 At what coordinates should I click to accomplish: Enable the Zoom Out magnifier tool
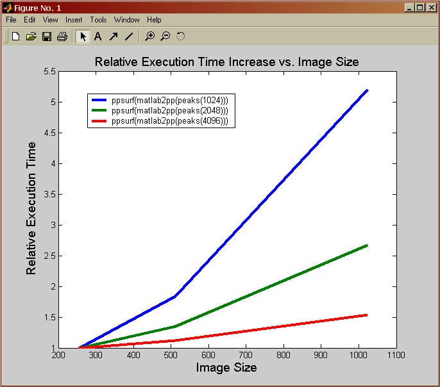tap(165, 37)
